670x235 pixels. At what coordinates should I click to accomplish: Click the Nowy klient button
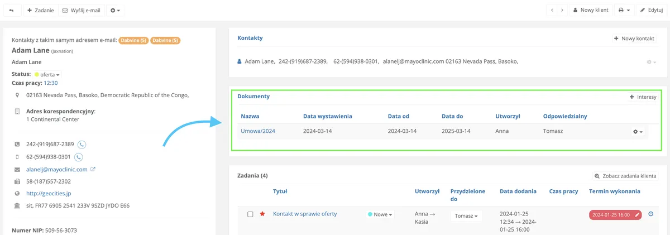click(590, 10)
